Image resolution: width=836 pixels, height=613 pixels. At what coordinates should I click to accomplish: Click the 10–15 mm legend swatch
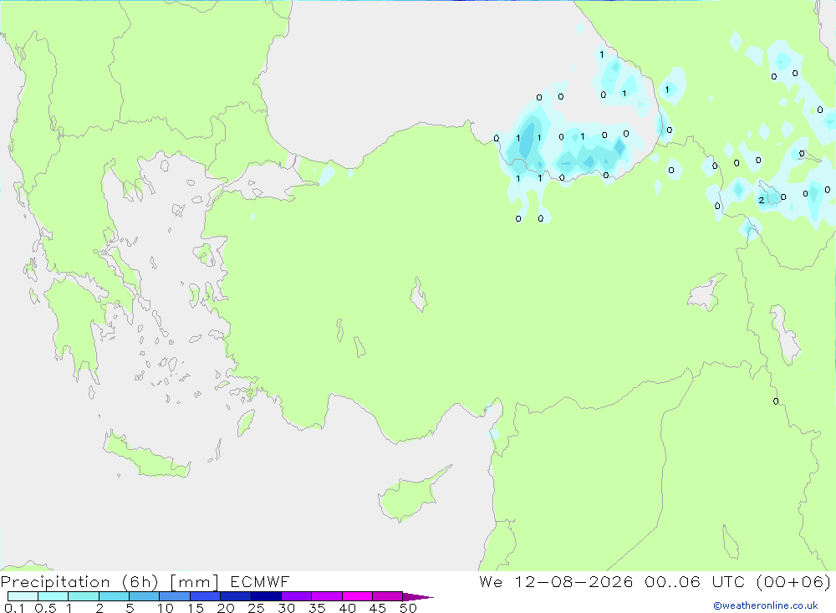pyautogui.click(x=175, y=596)
